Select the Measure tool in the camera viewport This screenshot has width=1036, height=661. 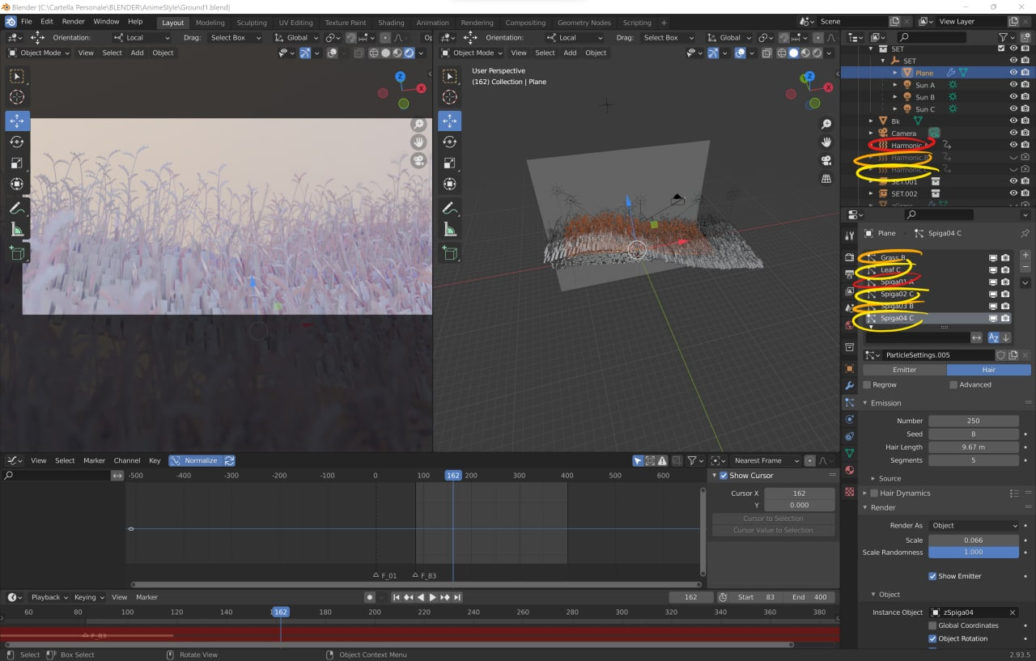(x=17, y=230)
